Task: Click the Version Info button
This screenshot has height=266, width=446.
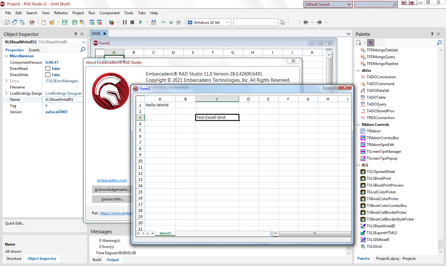Action: pos(112,199)
